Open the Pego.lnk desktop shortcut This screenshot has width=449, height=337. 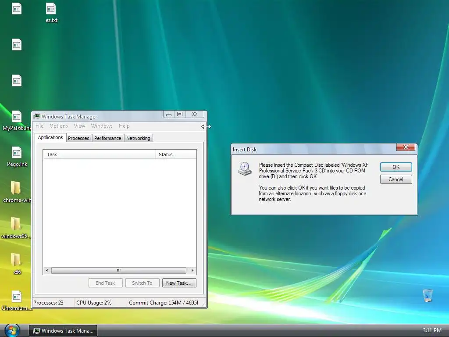tap(17, 157)
